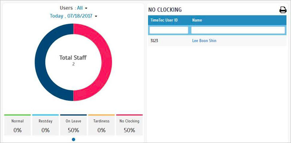Click the Total Staff count in chart center
The width and height of the screenshot is (291, 143).
(73, 64)
